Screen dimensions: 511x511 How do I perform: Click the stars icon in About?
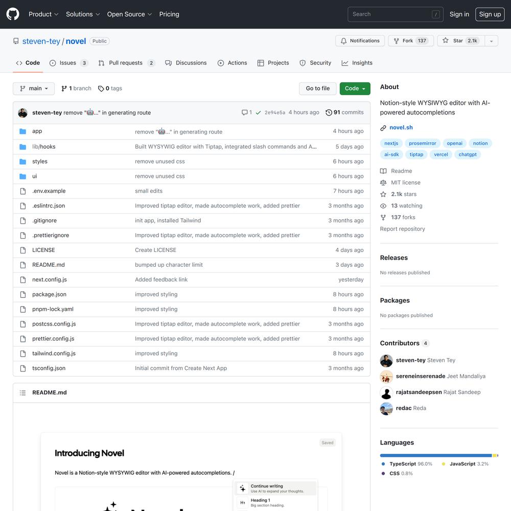[x=383, y=194]
